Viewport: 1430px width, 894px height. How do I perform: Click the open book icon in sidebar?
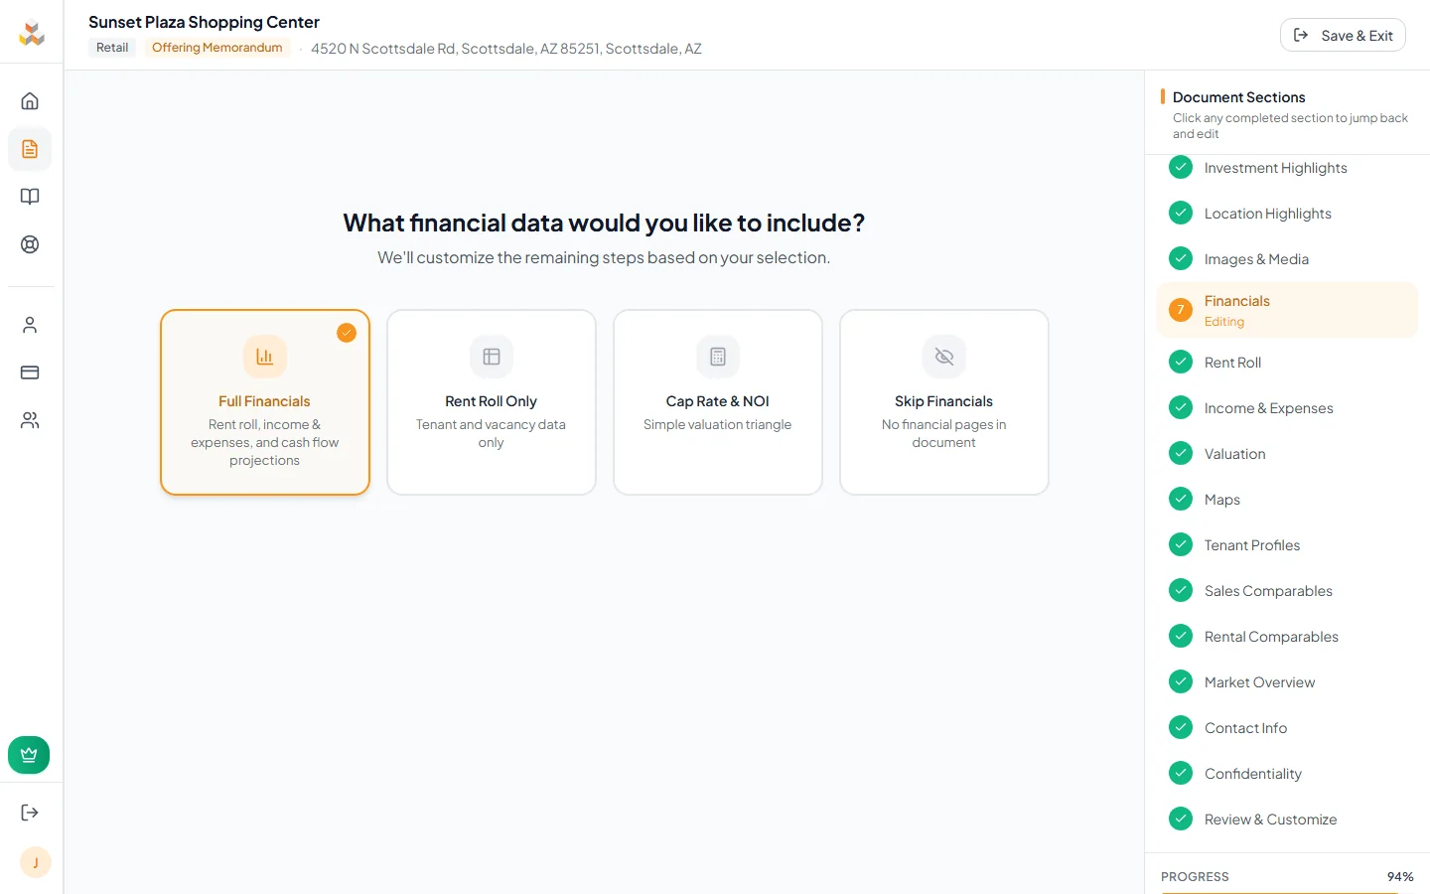(30, 197)
